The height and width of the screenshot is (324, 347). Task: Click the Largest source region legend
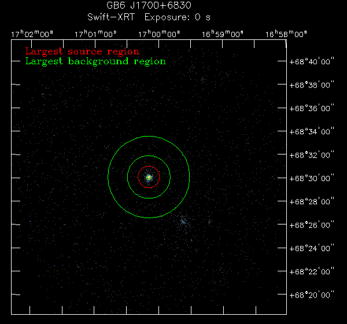82,51
